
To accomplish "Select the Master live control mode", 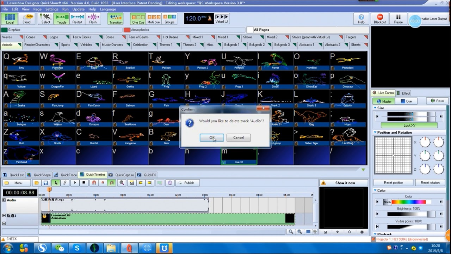I will 383,101.
